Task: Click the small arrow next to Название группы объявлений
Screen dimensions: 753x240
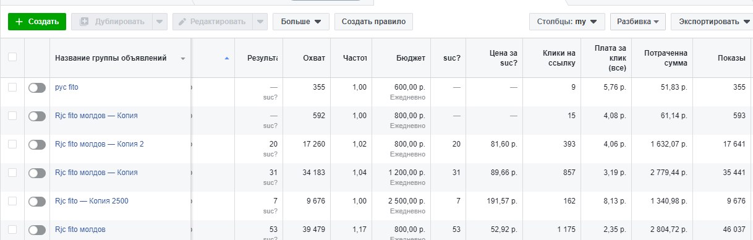Action: [183, 59]
